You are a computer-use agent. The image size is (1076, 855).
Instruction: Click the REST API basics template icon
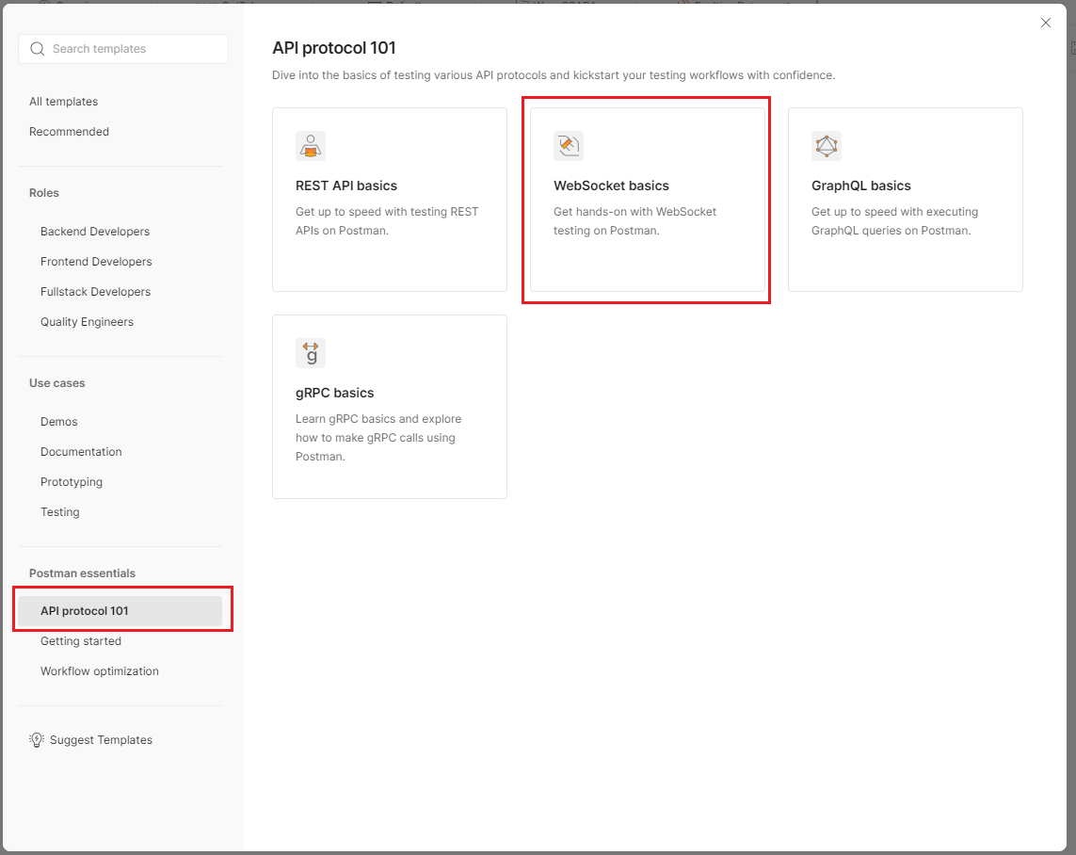(x=311, y=146)
